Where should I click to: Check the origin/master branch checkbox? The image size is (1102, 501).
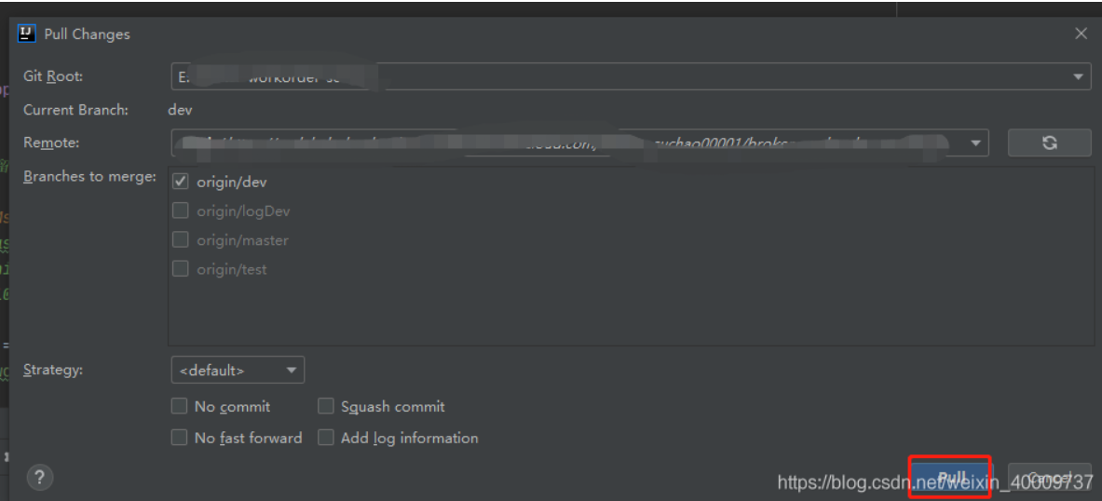(181, 239)
